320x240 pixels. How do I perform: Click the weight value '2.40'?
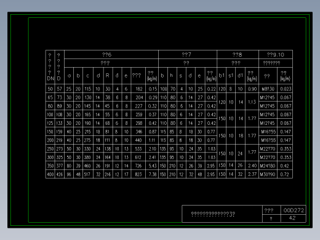click(x=252, y=166)
